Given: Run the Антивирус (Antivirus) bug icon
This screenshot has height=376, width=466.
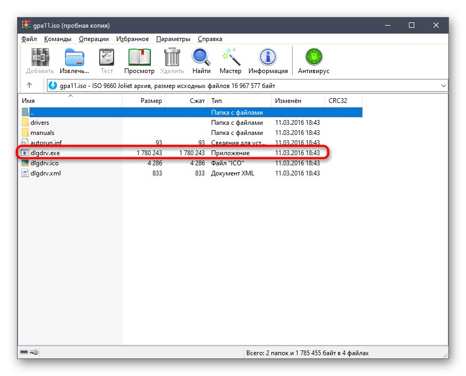Looking at the screenshot, I should pos(314,57).
